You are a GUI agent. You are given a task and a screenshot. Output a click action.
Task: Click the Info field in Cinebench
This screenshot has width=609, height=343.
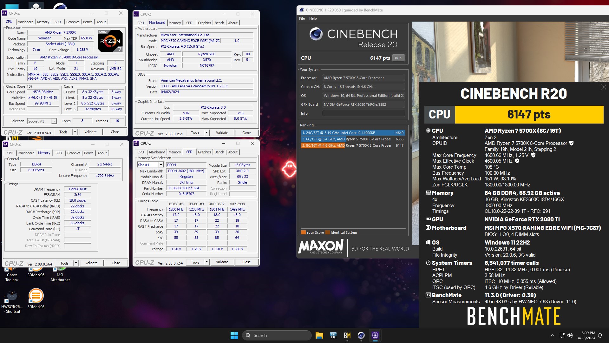363,113
